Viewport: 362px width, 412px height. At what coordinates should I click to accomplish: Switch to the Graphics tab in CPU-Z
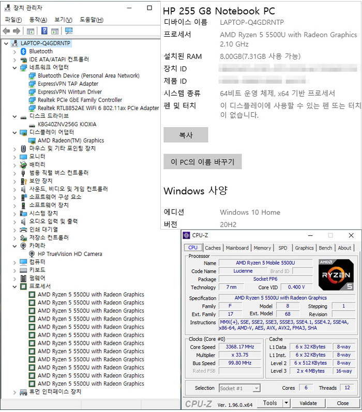click(x=304, y=248)
